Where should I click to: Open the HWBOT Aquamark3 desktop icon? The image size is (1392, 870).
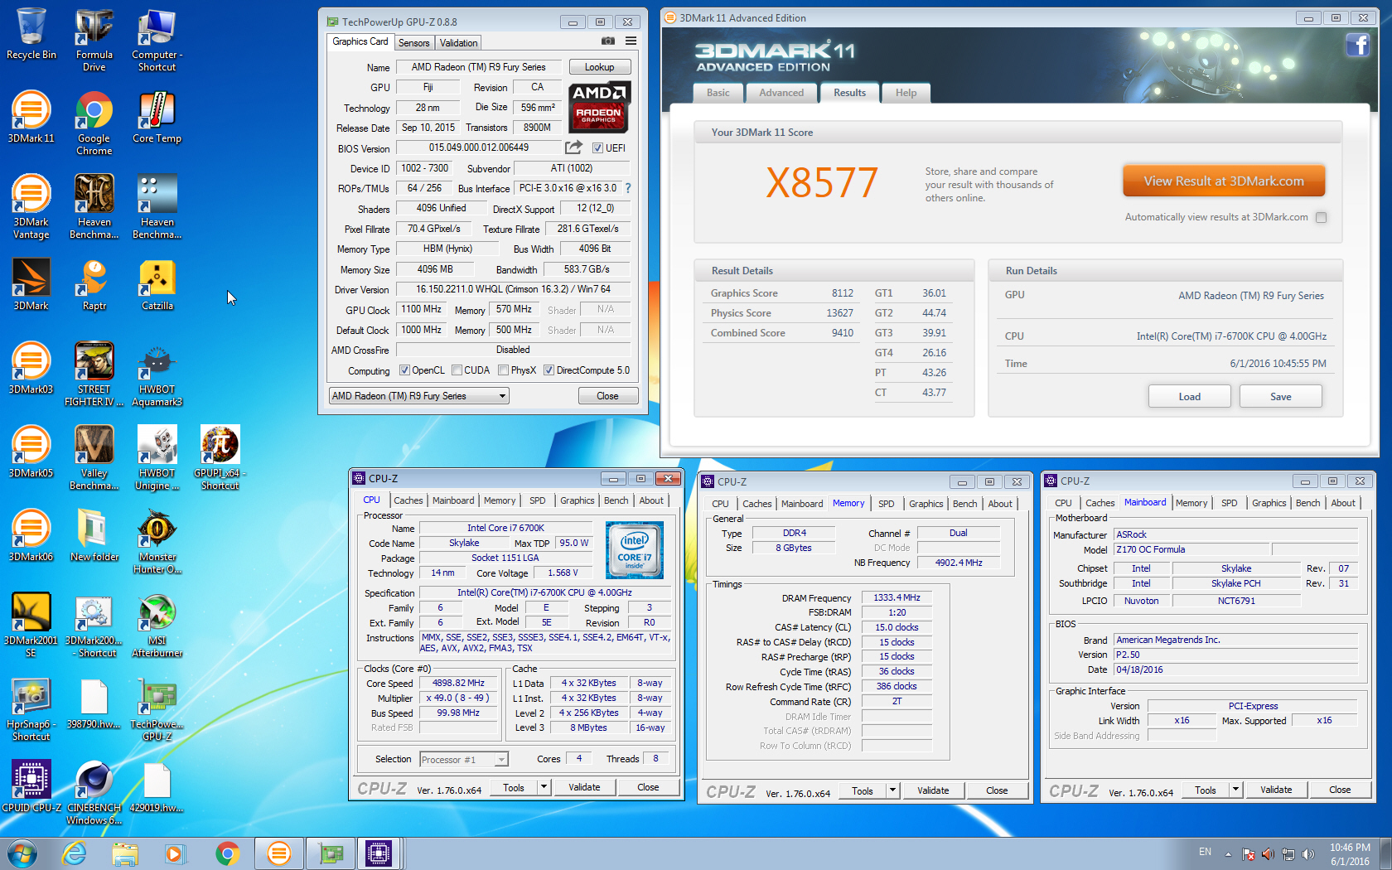tap(157, 374)
